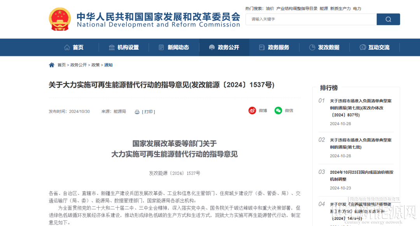The height and width of the screenshot is (226, 420).
Task: Share via the green WeChat icon
Action: (278, 110)
